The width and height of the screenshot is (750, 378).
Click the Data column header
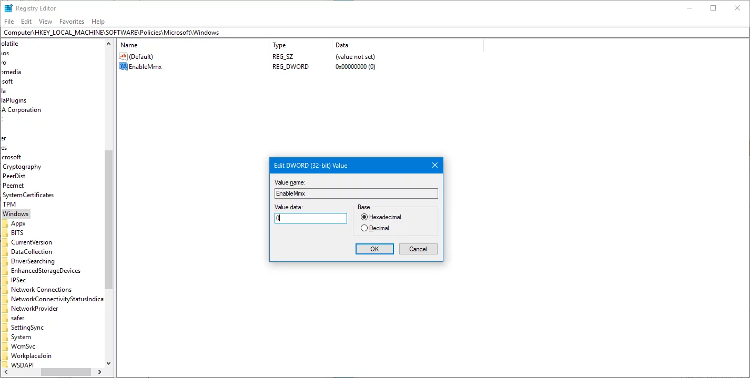click(408, 45)
